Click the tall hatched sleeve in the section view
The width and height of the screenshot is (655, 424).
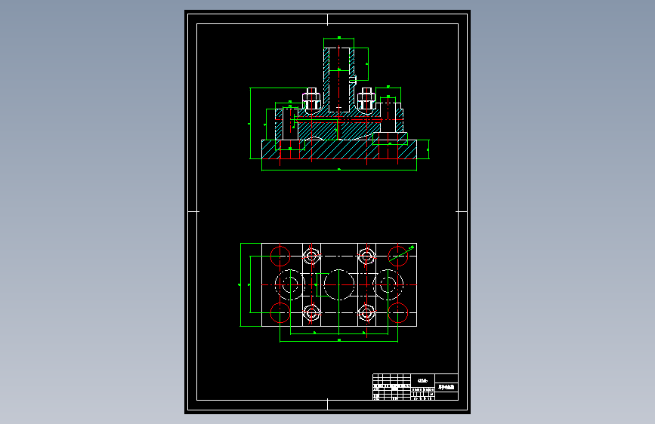coord(338,79)
